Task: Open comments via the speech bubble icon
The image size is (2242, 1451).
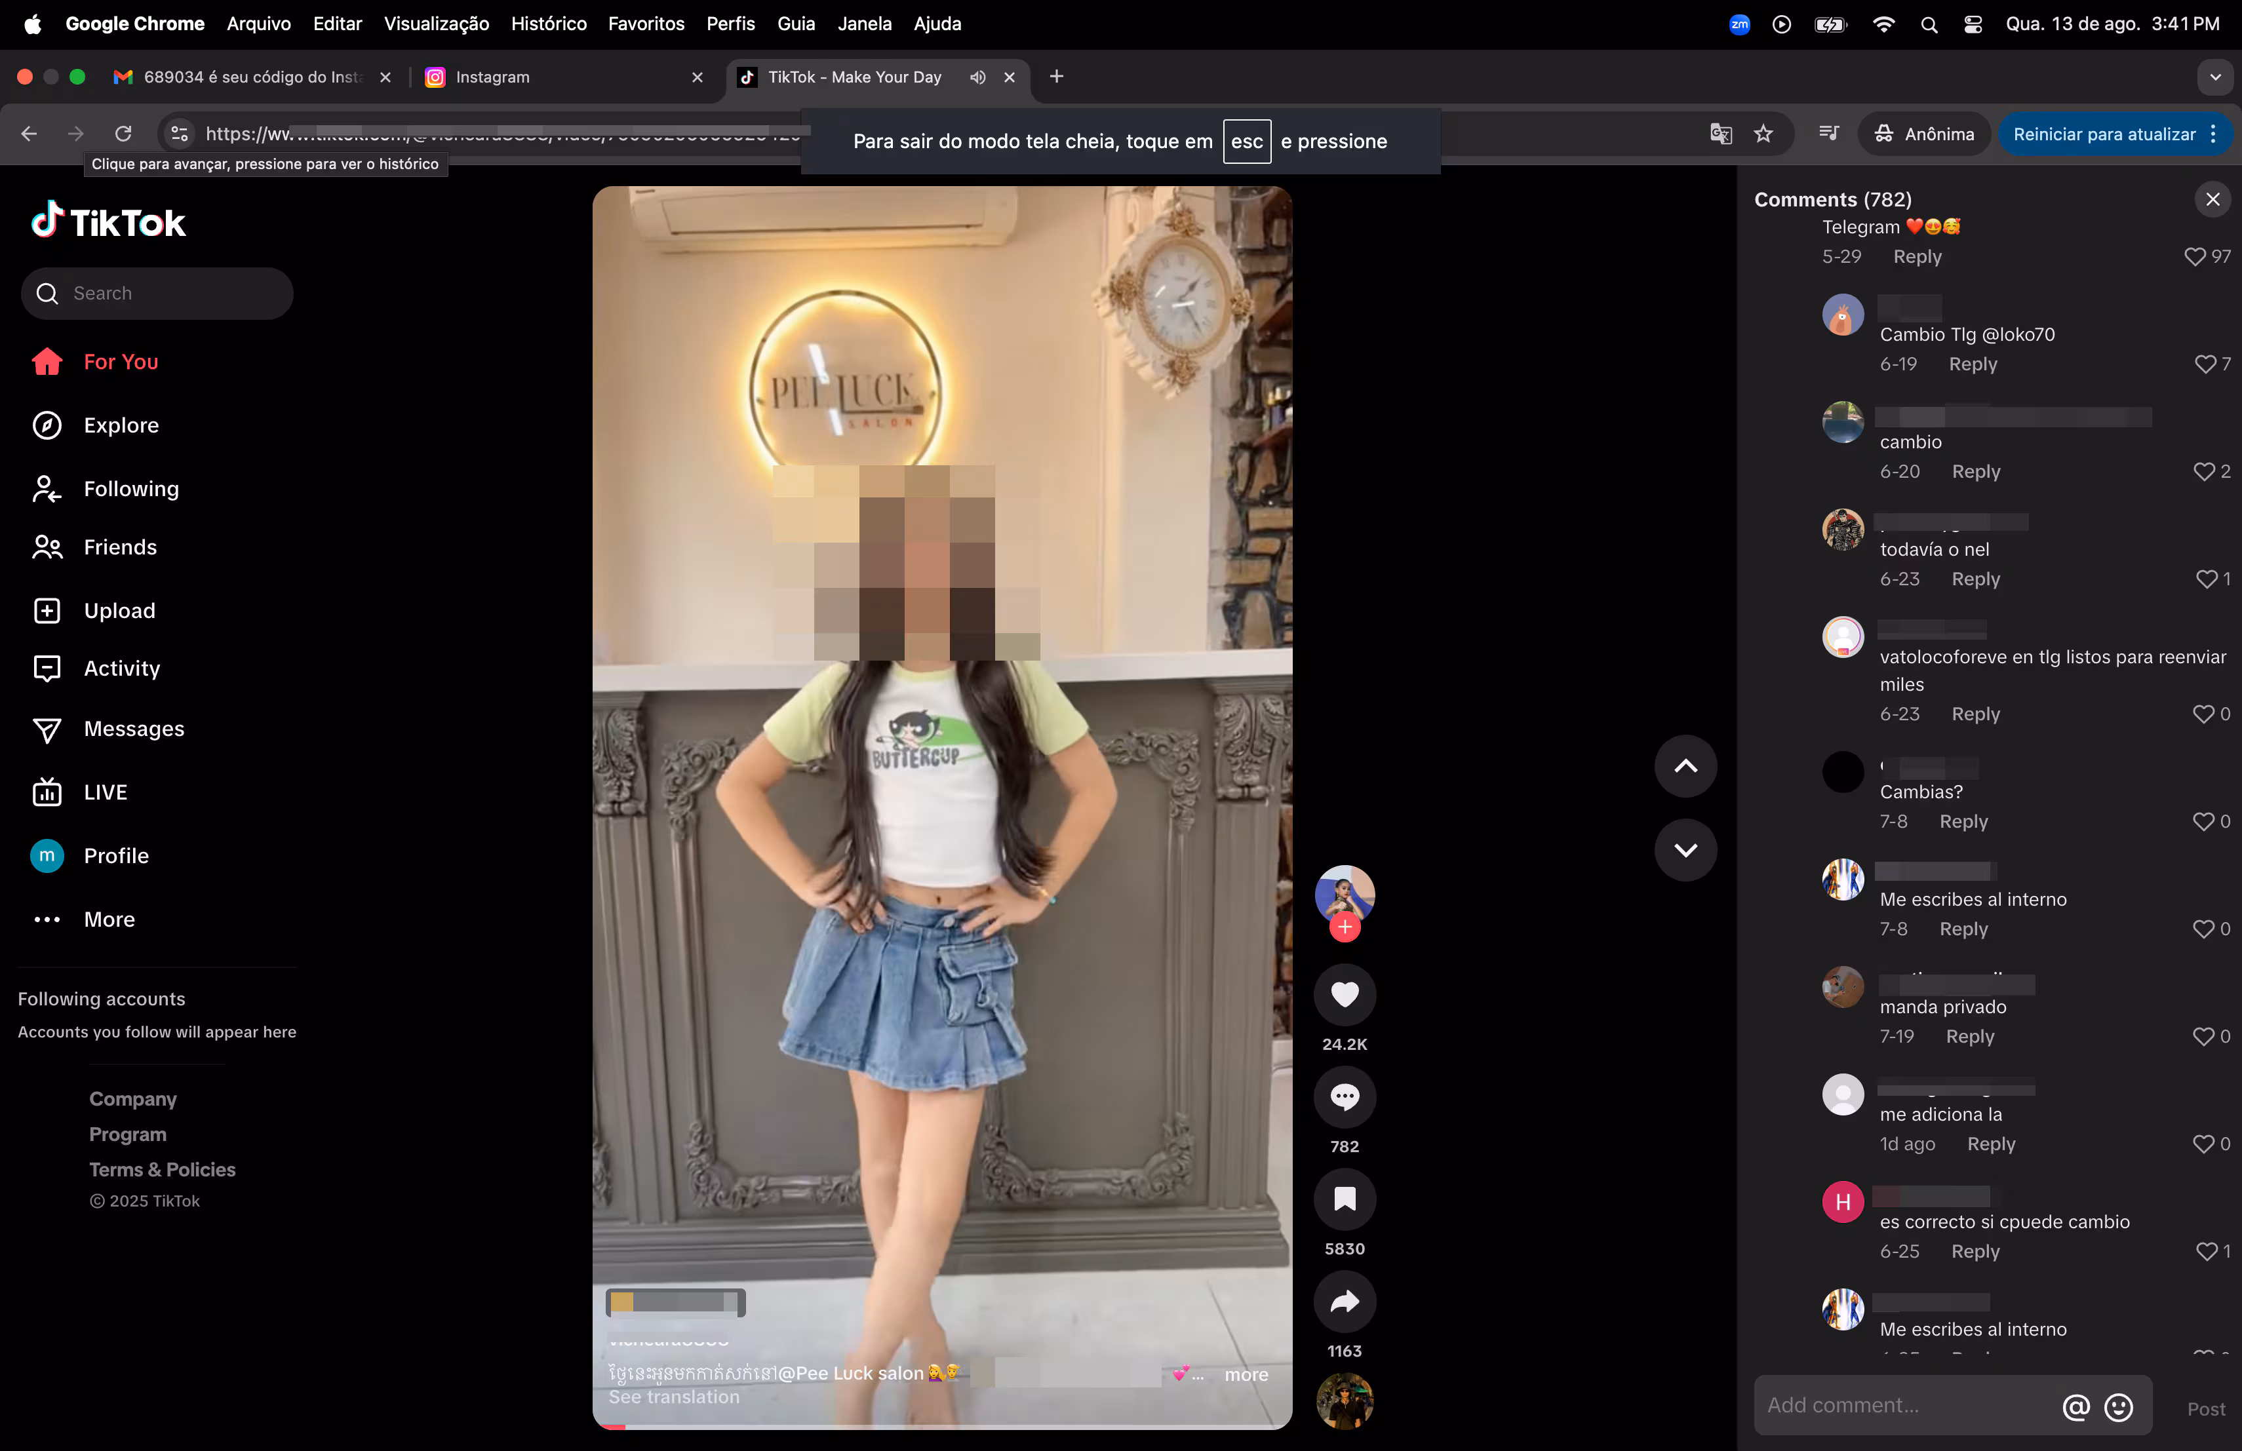Action: pyautogui.click(x=1345, y=1096)
